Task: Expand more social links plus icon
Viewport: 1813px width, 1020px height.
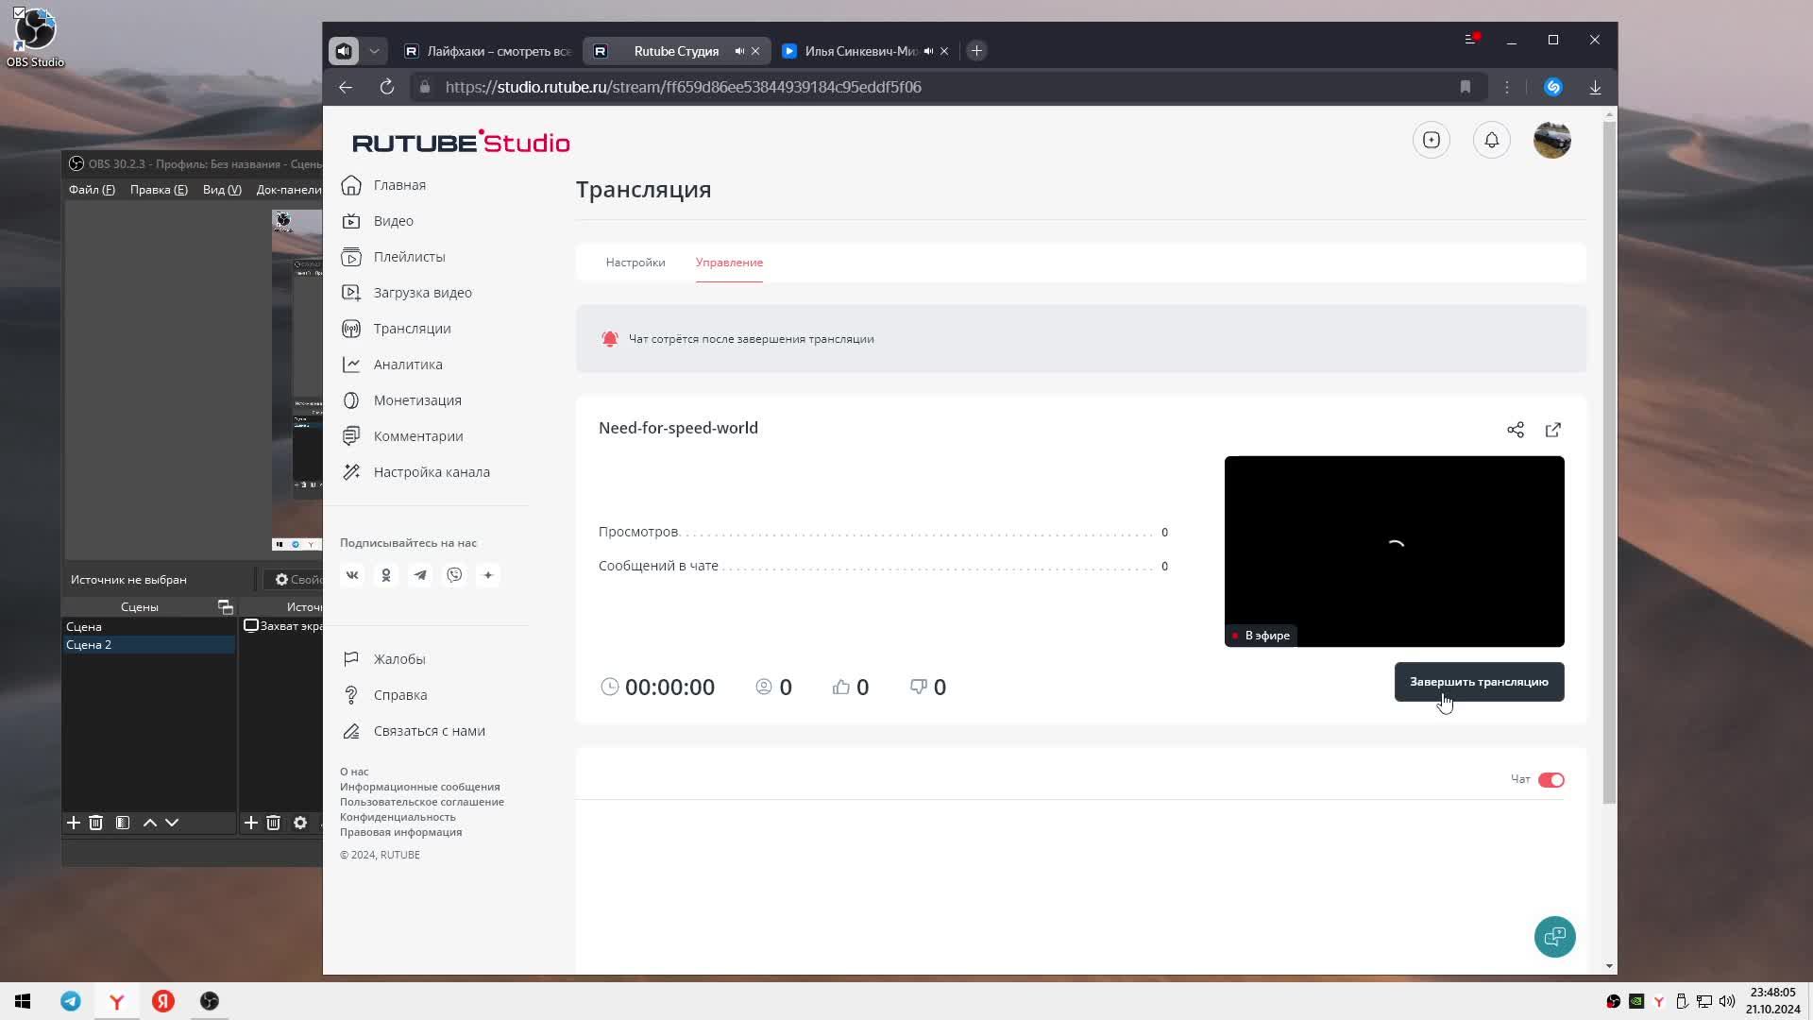Action: [x=488, y=575]
